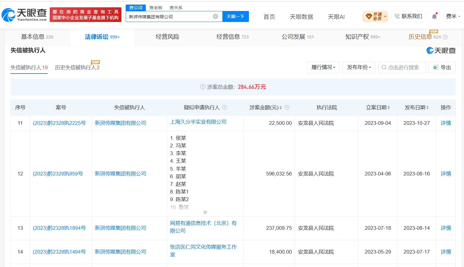The height and width of the screenshot is (267, 464).
Task: Click the 联系我们 button
Action: [x=408, y=16]
